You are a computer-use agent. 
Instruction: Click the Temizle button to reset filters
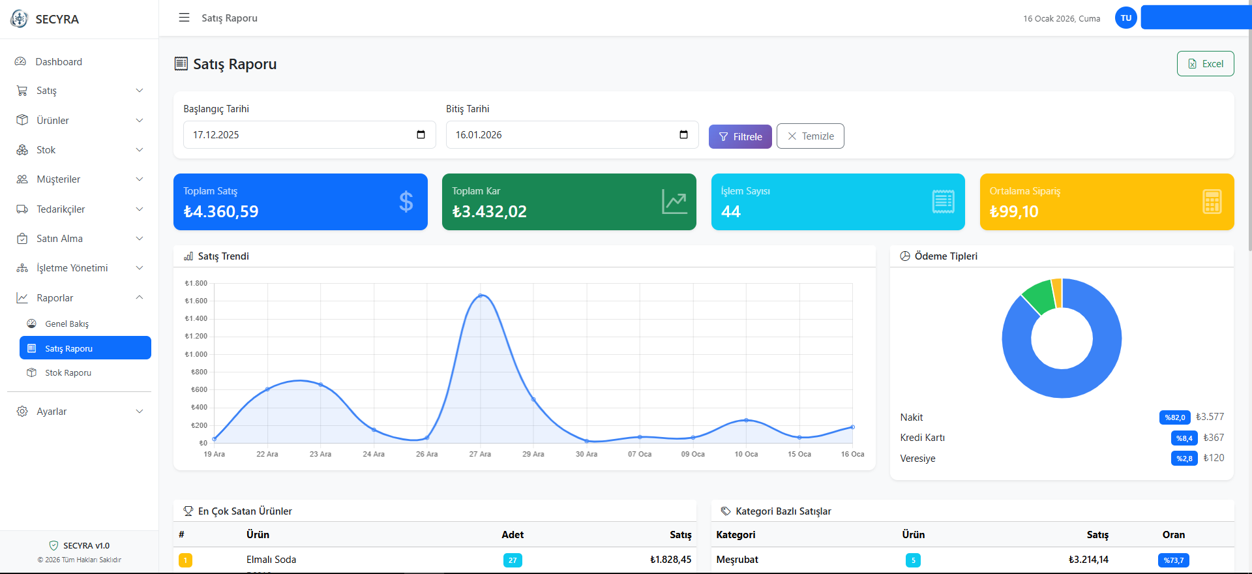point(810,136)
